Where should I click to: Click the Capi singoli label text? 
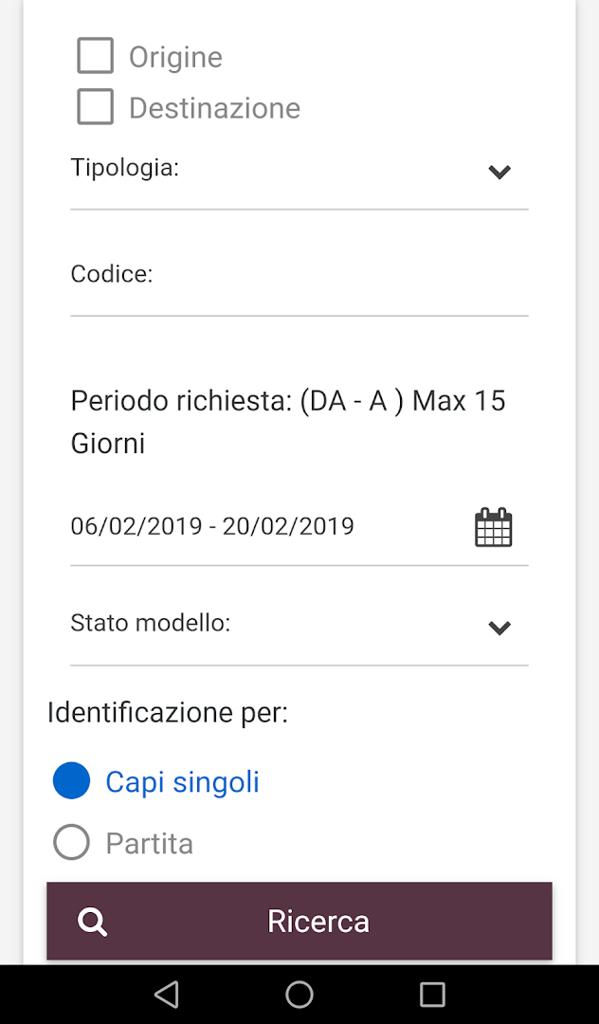182,780
